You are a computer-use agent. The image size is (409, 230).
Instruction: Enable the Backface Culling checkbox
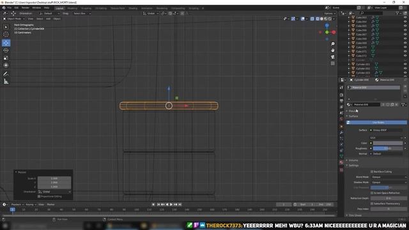372,172
